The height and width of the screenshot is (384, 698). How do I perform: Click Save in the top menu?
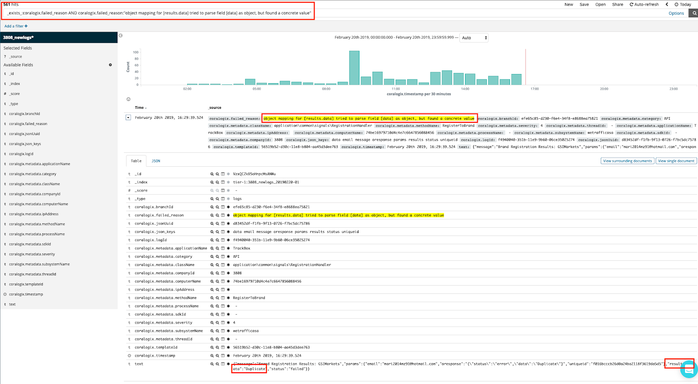(x=584, y=4)
